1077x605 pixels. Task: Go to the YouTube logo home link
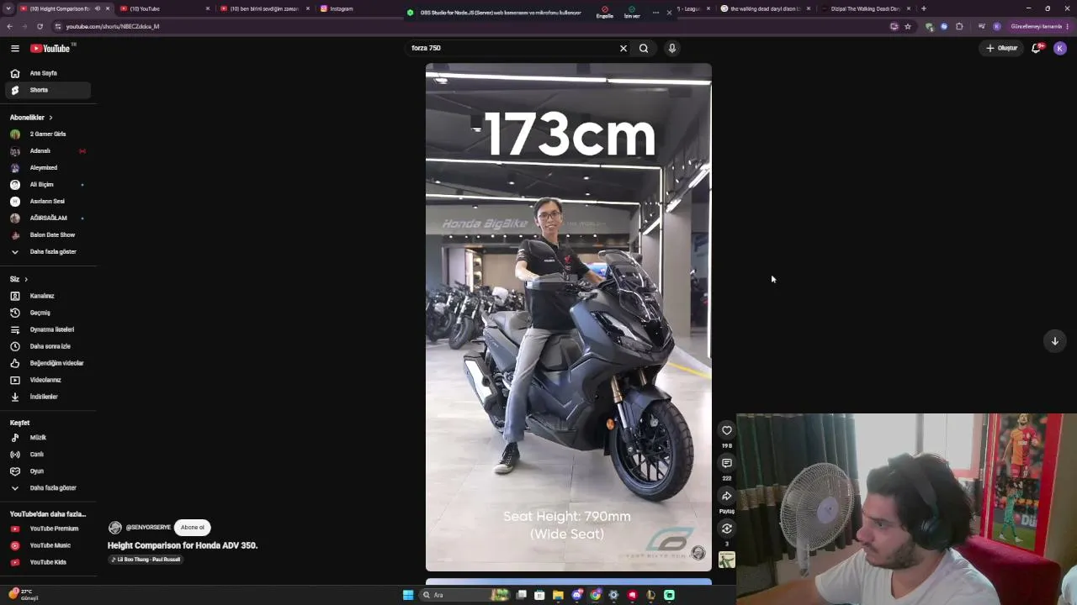coord(50,49)
